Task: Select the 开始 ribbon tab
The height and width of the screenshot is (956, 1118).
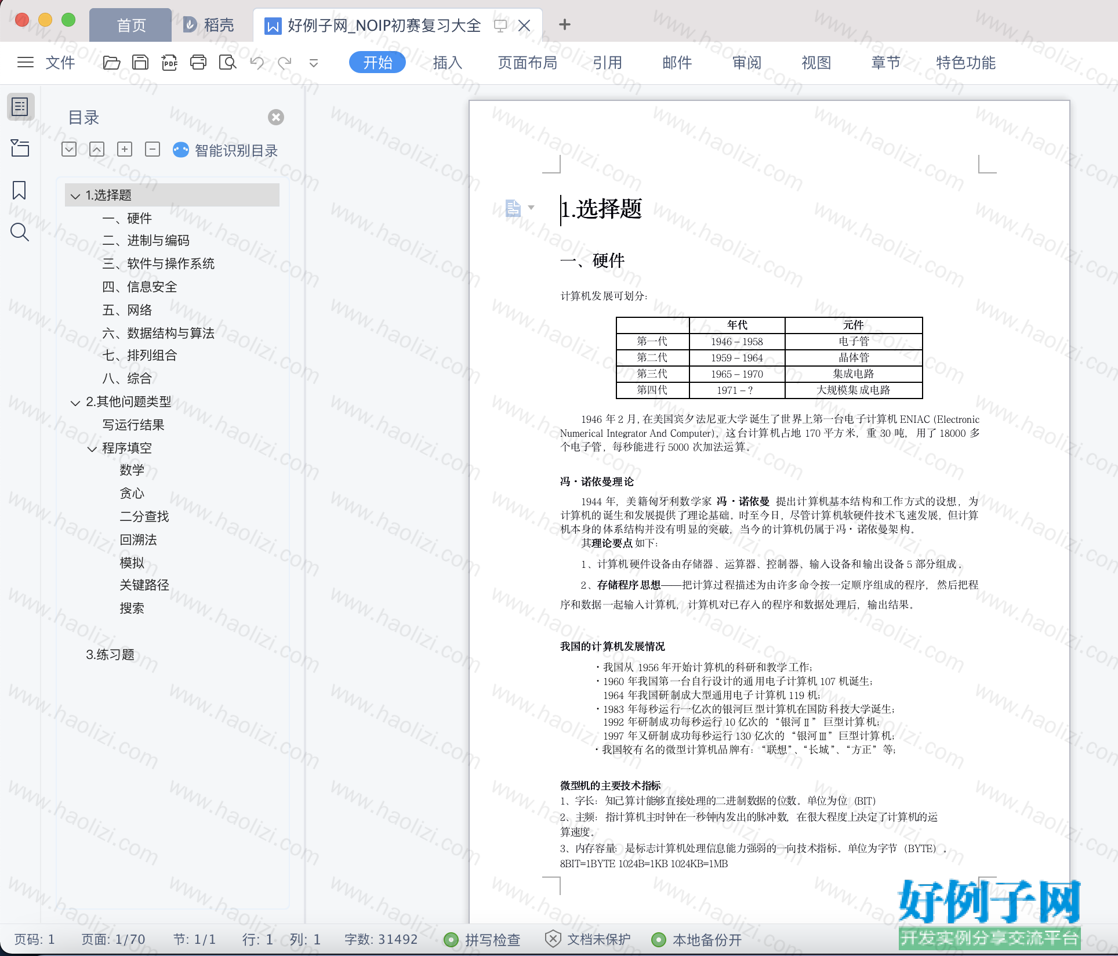Action: point(377,62)
